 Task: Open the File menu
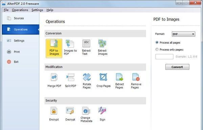[6, 10]
